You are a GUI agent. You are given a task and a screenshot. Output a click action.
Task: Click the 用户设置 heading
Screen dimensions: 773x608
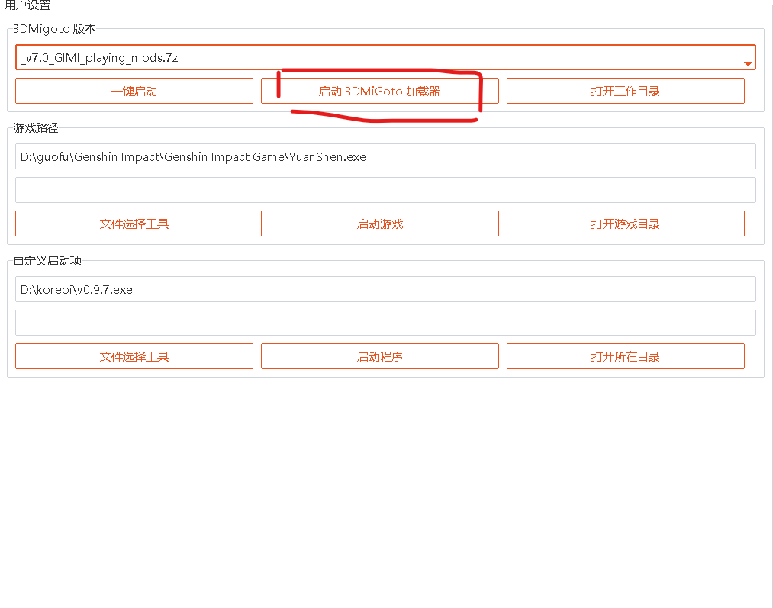28,5
